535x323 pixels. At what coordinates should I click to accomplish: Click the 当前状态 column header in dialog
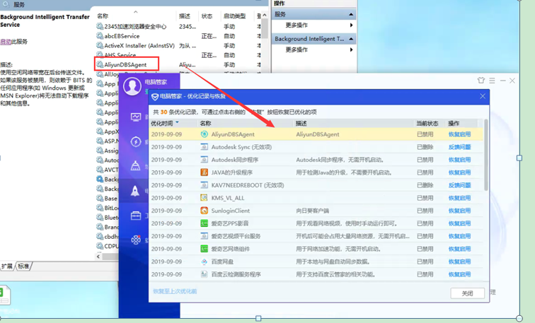427,123
